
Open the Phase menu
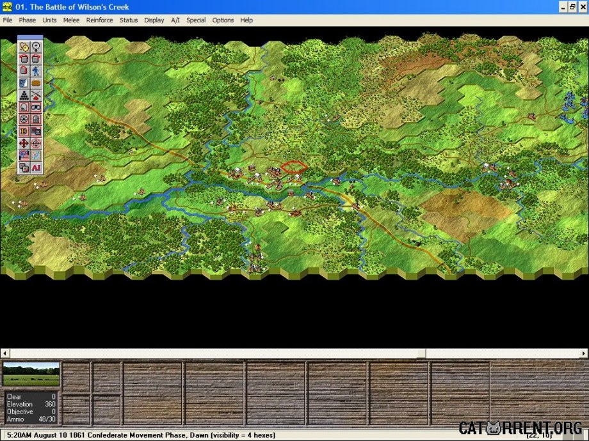[28, 20]
